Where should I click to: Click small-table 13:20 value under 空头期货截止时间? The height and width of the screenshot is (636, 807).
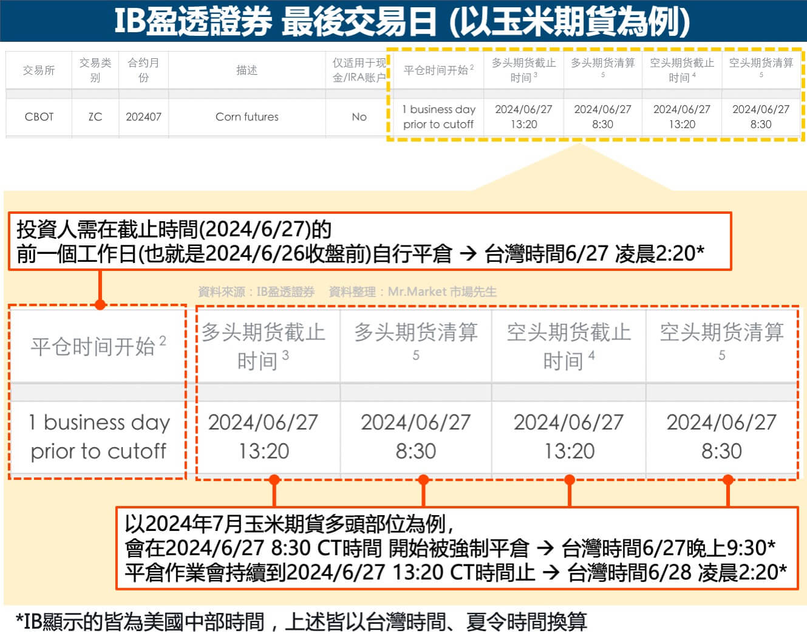point(682,124)
